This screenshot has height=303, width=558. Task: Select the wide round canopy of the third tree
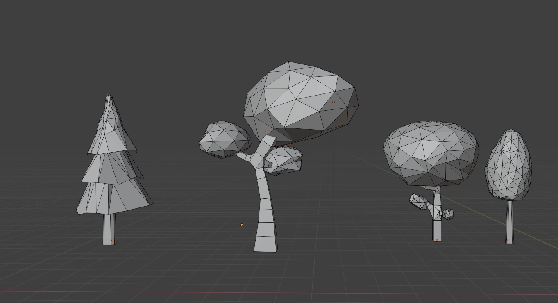tap(431, 152)
